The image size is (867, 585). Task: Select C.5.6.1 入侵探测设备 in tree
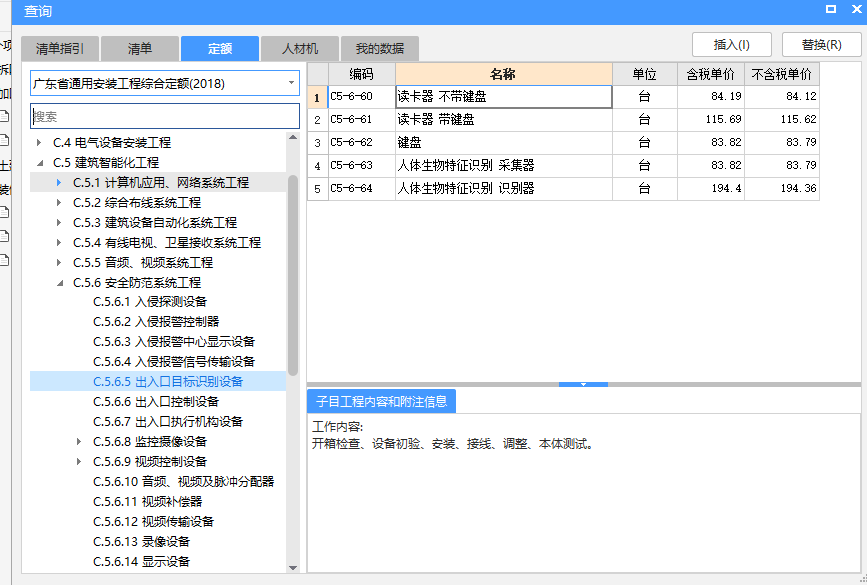(x=150, y=302)
